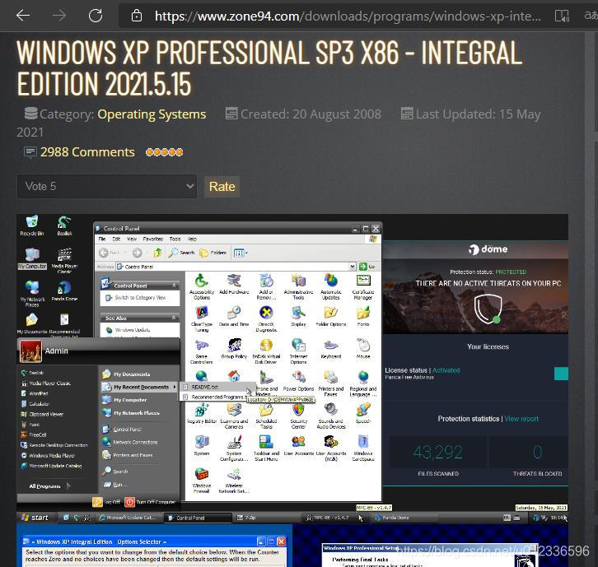598x567 pixels.
Task: Click Switch to Category View link
Action: pyautogui.click(x=136, y=297)
